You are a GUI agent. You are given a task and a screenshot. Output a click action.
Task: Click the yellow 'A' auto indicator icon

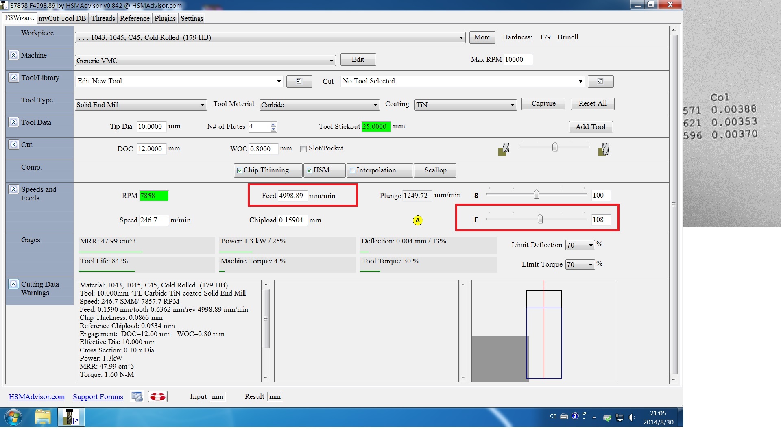coord(417,220)
